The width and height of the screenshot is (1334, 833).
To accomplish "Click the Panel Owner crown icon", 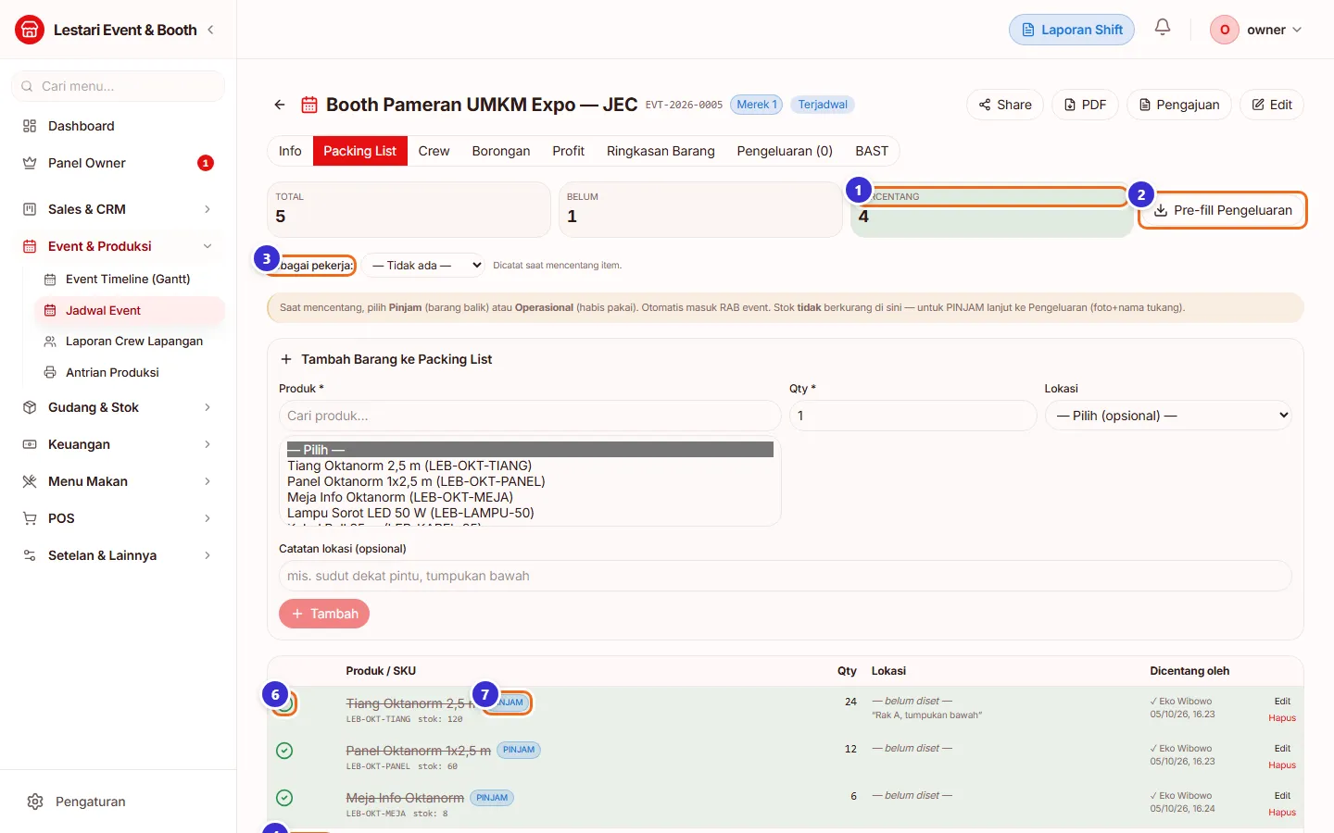I will [30, 163].
